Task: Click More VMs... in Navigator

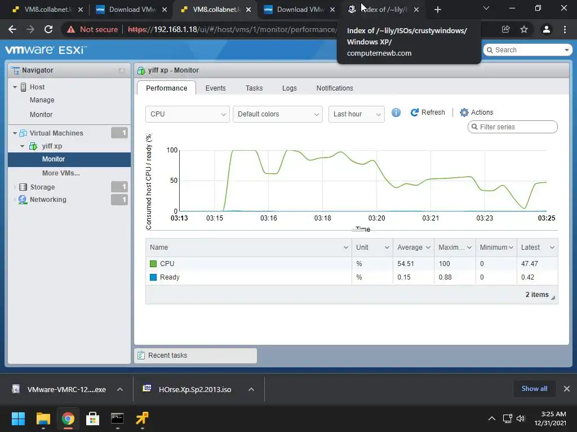Action: [61, 173]
